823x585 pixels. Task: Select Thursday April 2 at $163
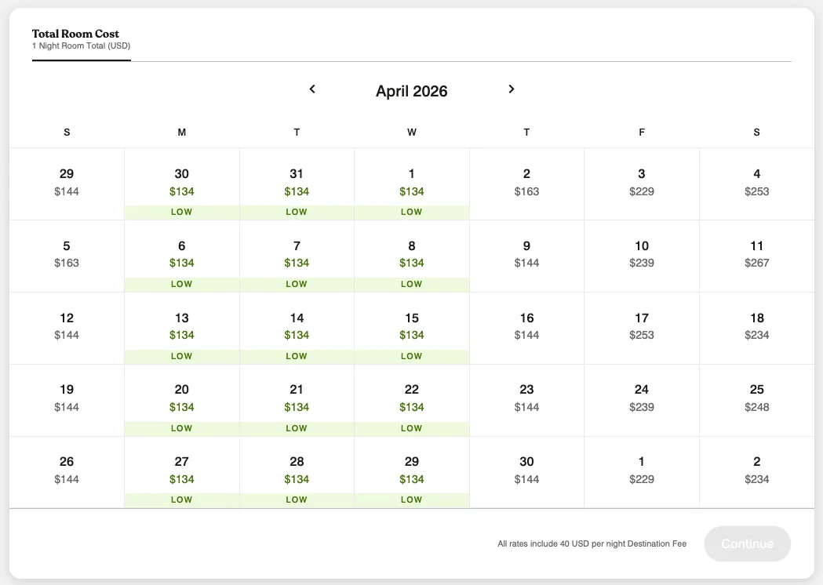point(526,184)
